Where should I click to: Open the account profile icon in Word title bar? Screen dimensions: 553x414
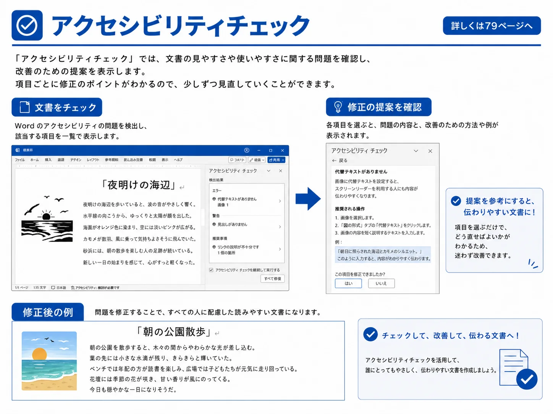tap(247, 150)
